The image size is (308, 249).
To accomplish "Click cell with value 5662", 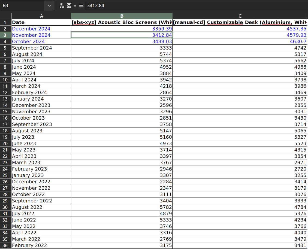I will [240, 61].
